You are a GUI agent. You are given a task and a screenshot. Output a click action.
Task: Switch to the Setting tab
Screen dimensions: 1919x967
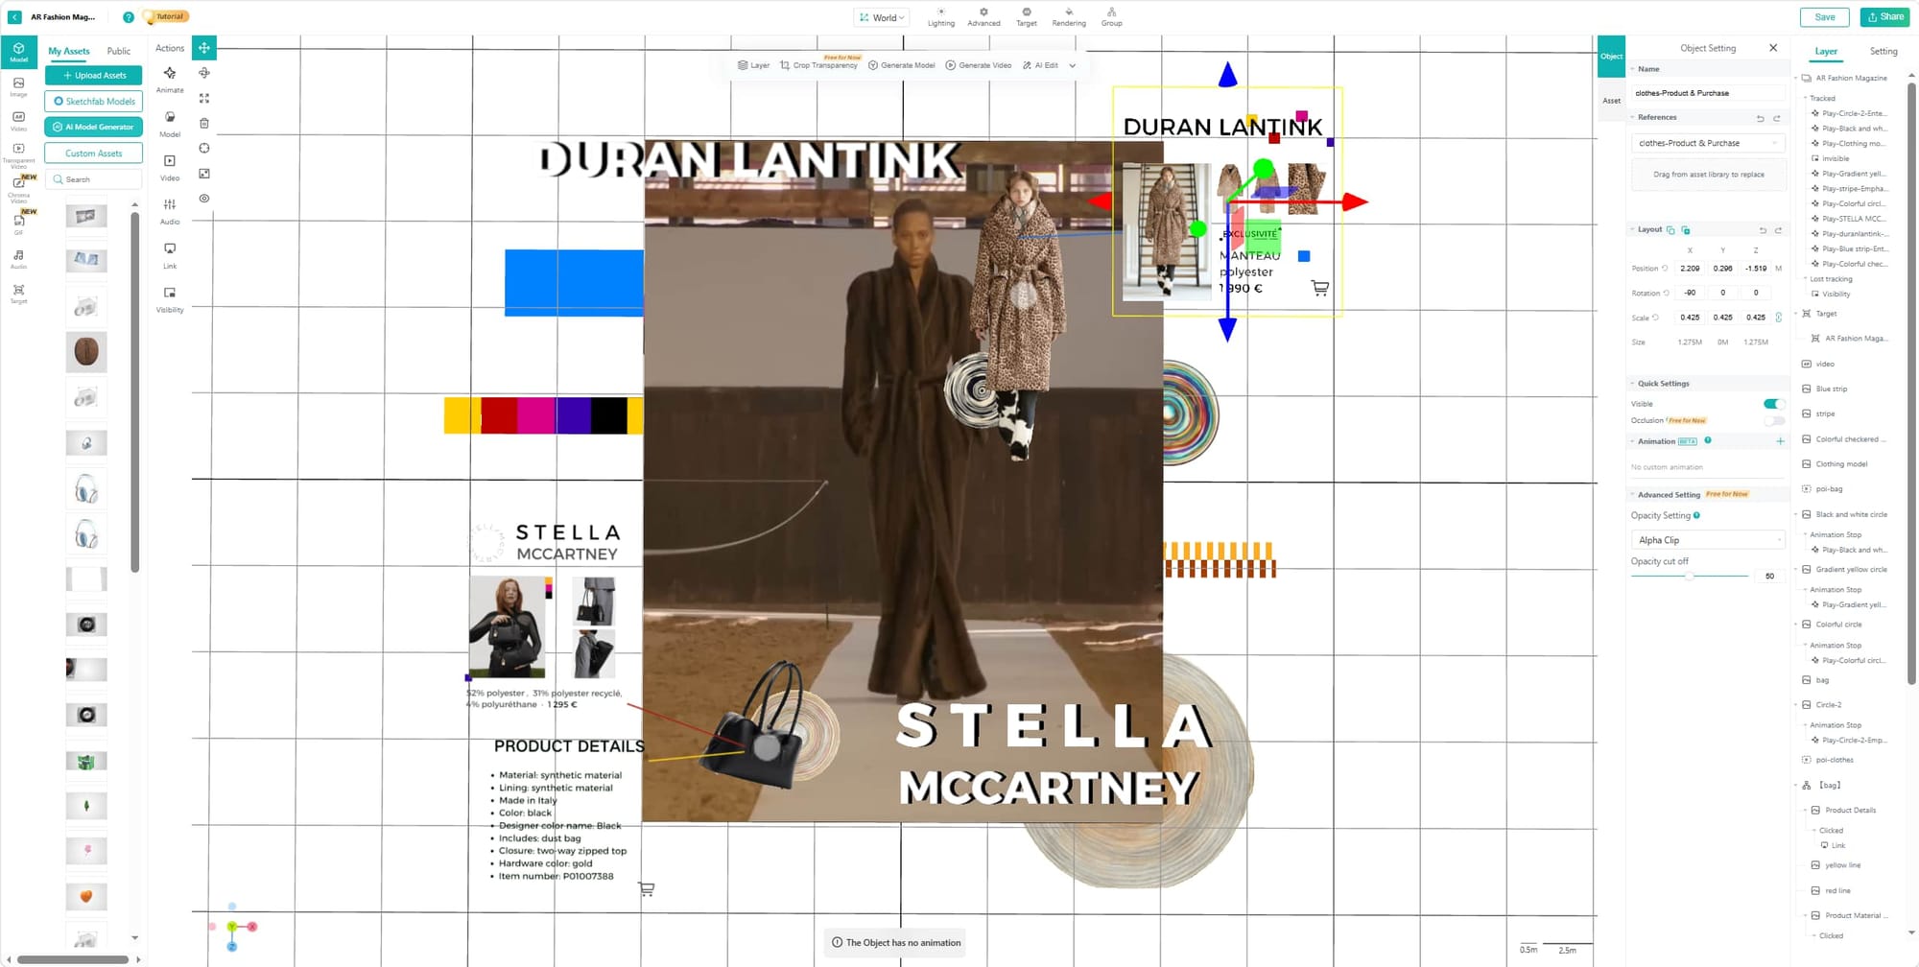pos(1883,51)
